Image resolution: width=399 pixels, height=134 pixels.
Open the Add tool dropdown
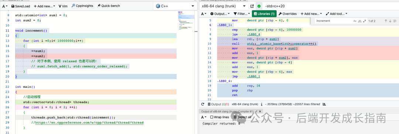tap(337, 14)
